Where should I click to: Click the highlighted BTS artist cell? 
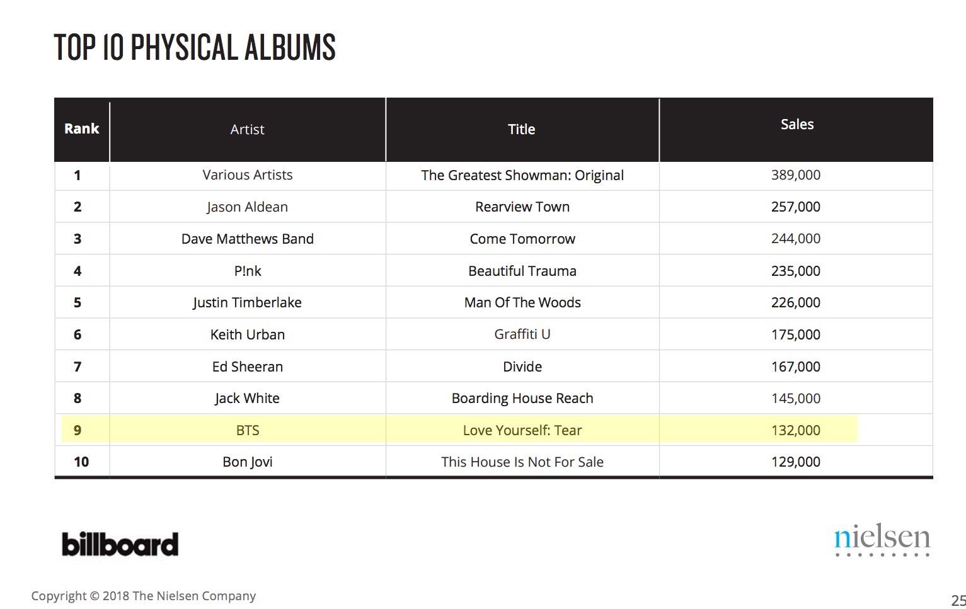point(247,431)
